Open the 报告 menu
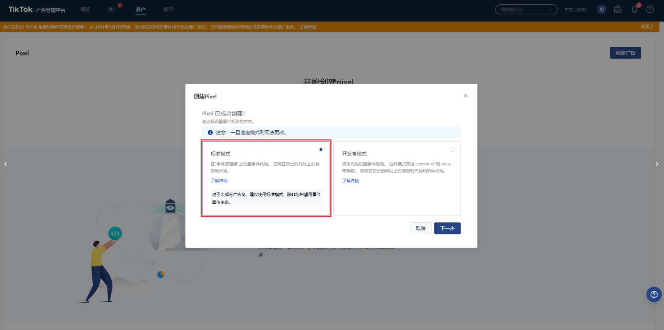The height and width of the screenshot is (330, 664). (x=169, y=10)
